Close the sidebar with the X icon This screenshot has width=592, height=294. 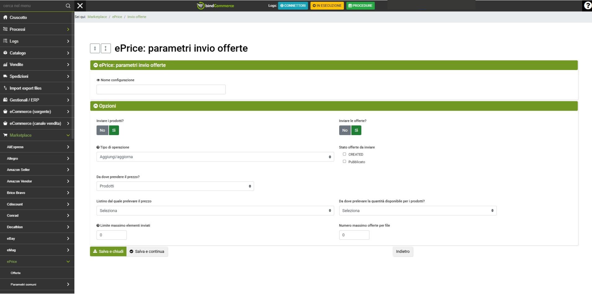coord(80,6)
